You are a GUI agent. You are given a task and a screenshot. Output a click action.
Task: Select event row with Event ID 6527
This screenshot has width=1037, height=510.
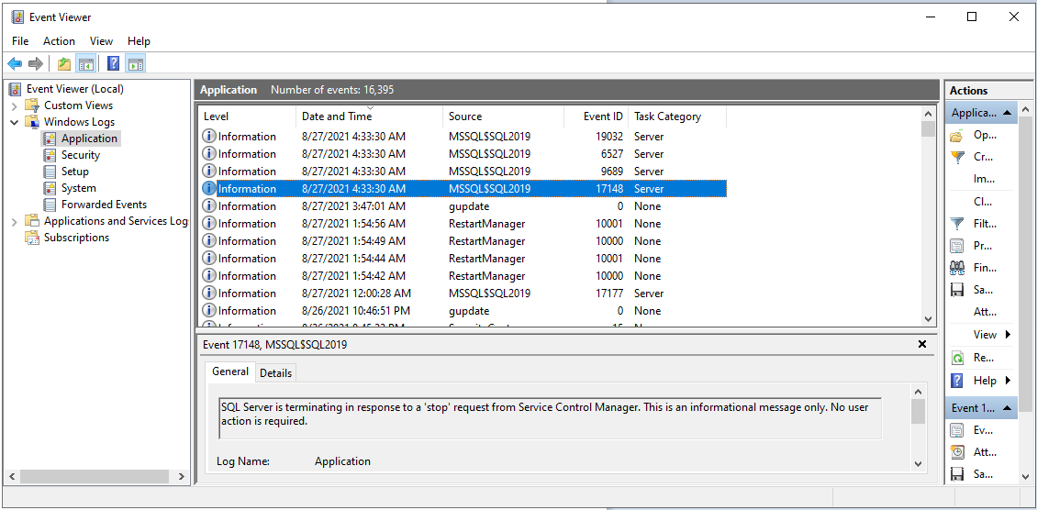coord(463,154)
